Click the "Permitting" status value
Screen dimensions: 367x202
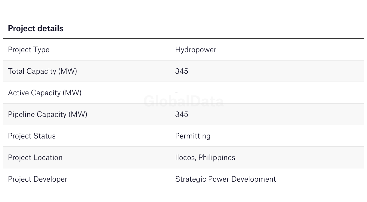tap(193, 136)
